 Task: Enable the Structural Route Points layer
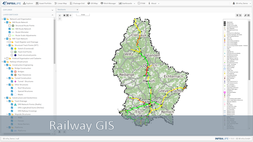pyautogui.click(x=10, y=26)
